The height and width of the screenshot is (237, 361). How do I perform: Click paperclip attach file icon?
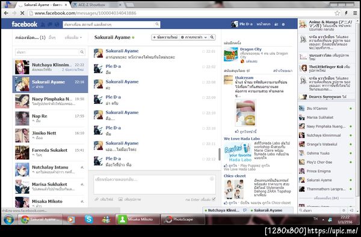pos(96,199)
